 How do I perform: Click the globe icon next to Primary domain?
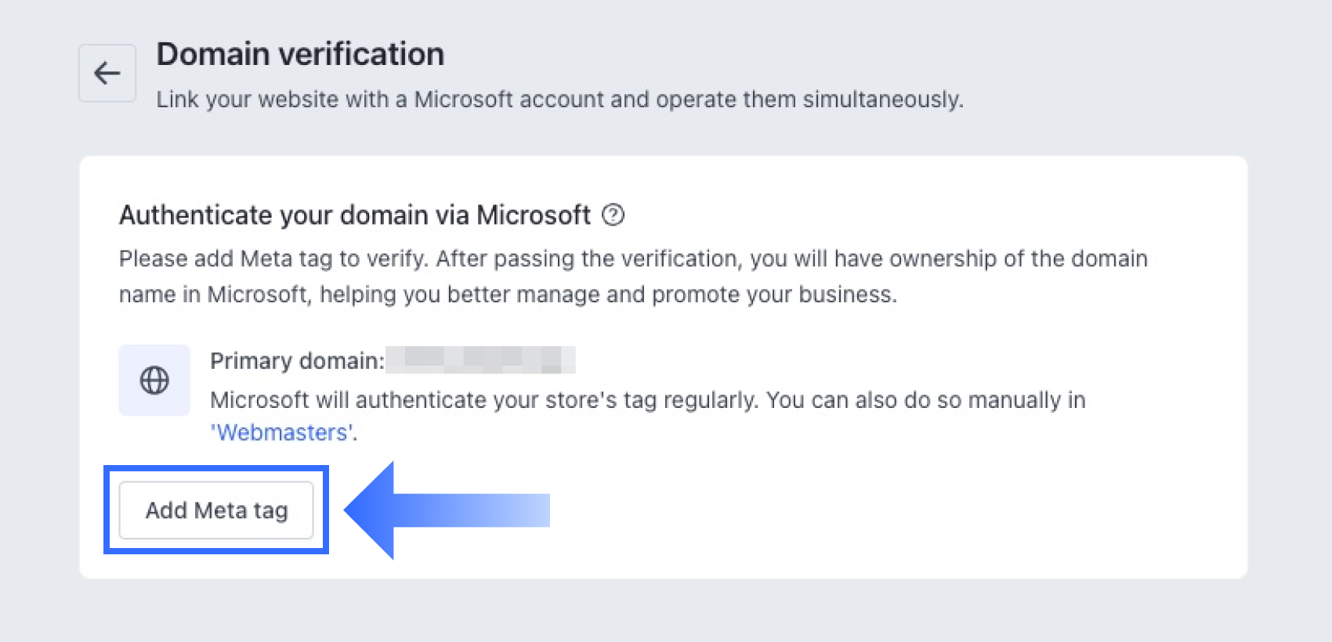[154, 381]
